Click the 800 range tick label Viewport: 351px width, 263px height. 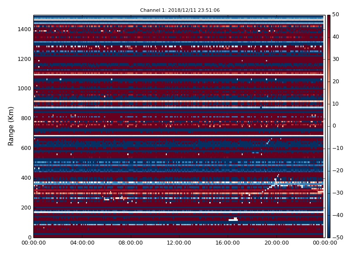click(x=26, y=118)
